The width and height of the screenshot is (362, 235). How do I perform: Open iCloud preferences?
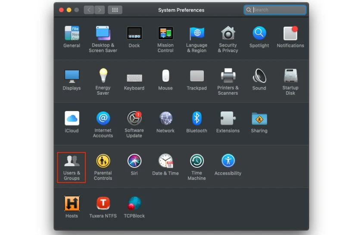72,122
